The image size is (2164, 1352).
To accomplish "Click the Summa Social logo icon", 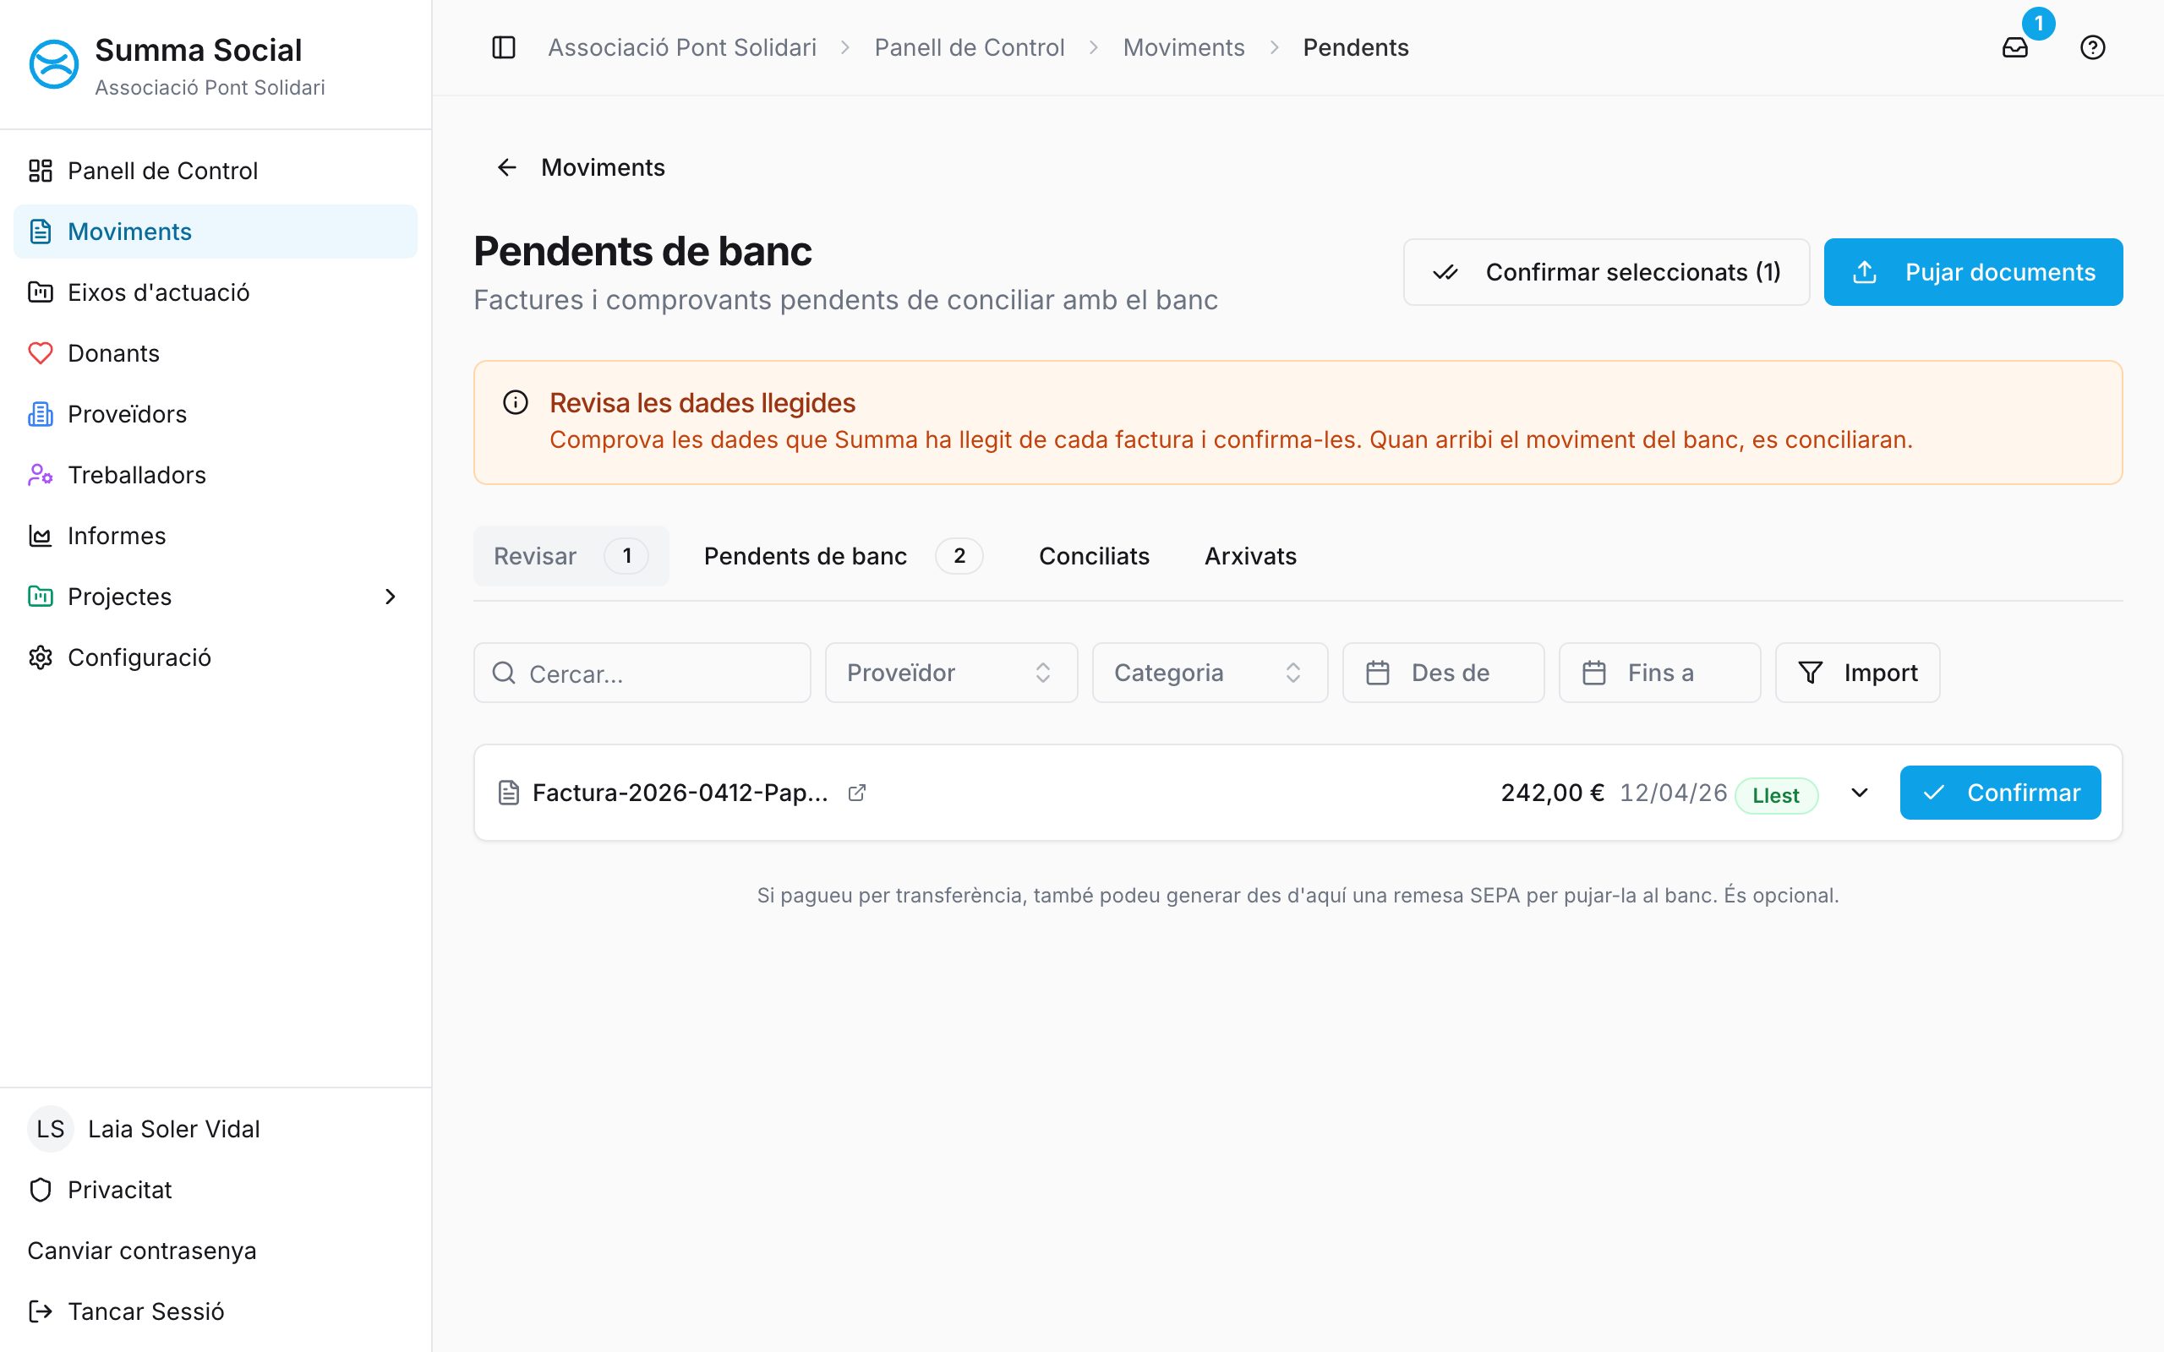I will pyautogui.click(x=53, y=64).
